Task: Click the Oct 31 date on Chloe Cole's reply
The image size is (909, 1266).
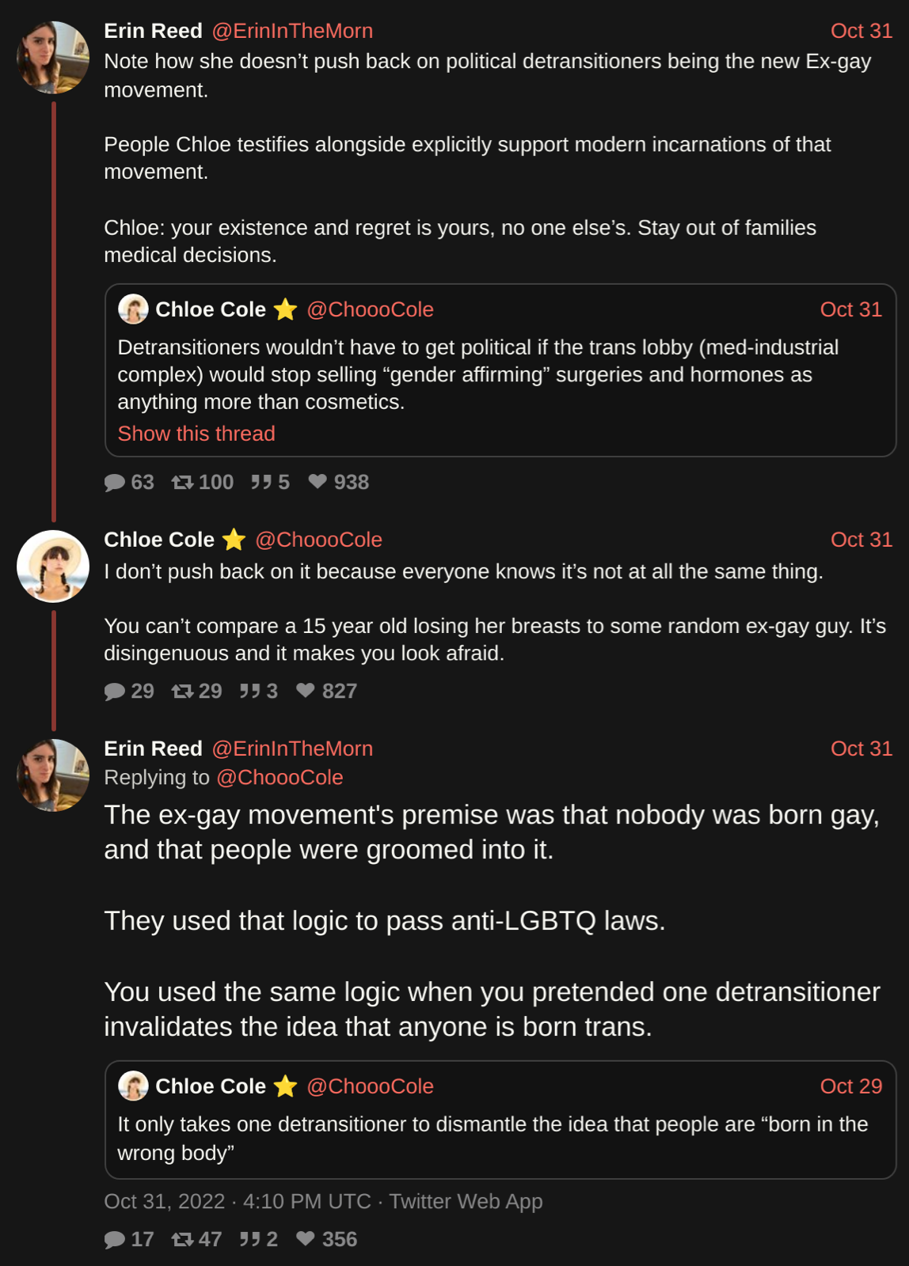Action: pos(861,540)
